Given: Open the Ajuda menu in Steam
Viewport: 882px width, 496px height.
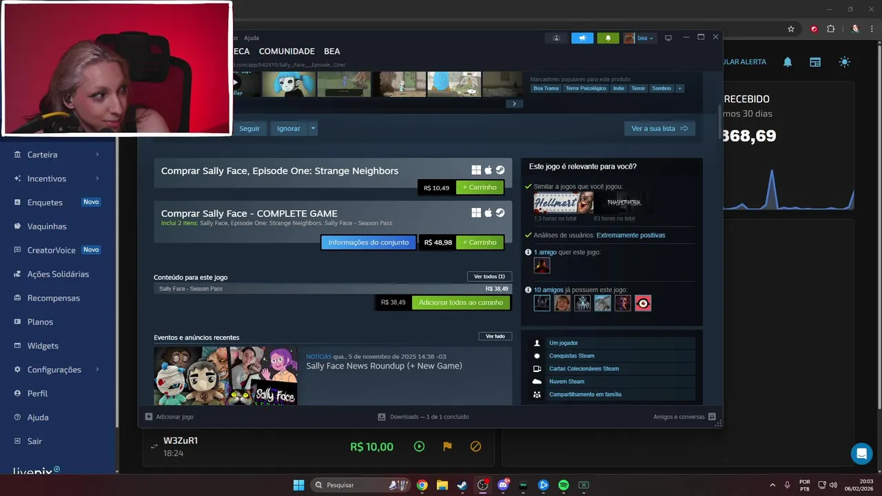Looking at the screenshot, I should point(252,38).
